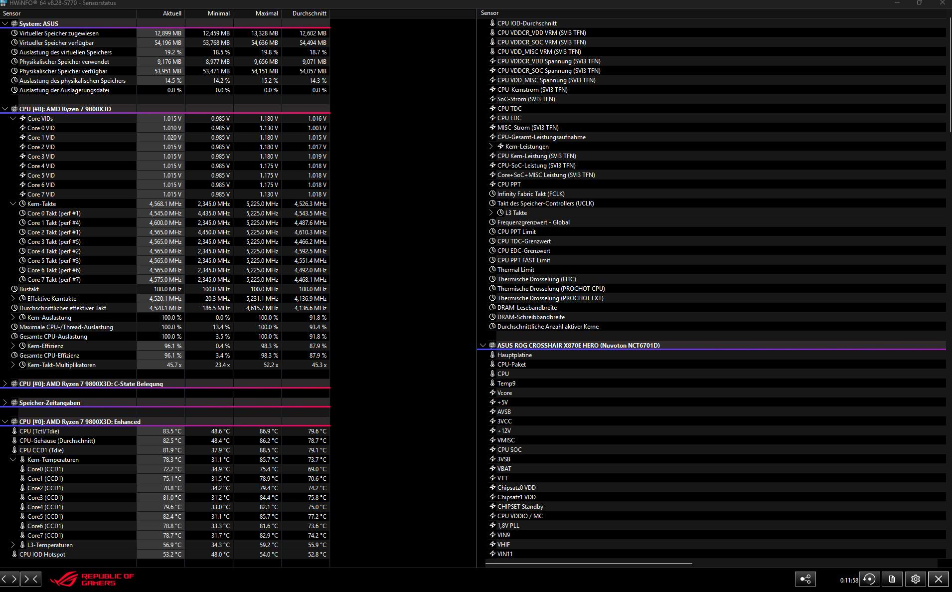Image resolution: width=952 pixels, height=592 pixels.
Task: Expand the Speicher-Zeitangaben group
Action: click(5, 402)
